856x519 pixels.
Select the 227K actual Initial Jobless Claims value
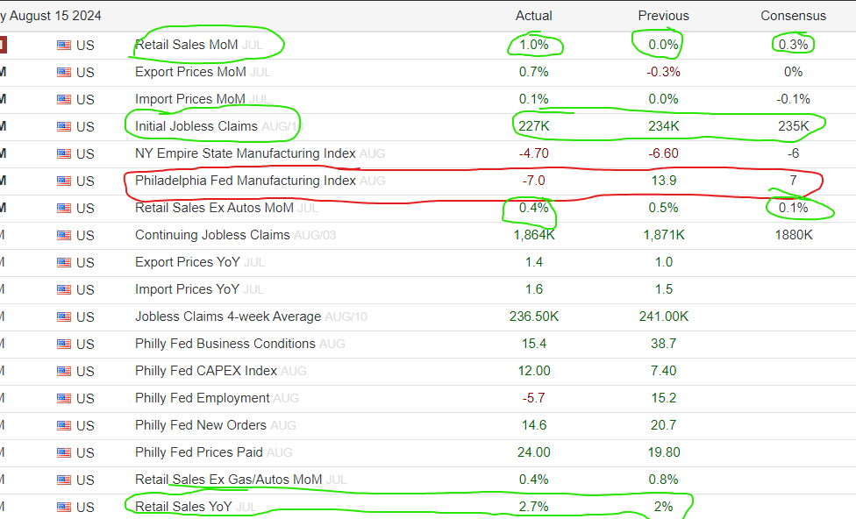[x=534, y=126]
